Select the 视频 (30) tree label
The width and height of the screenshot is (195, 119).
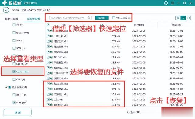pyautogui.click(x=22, y=87)
